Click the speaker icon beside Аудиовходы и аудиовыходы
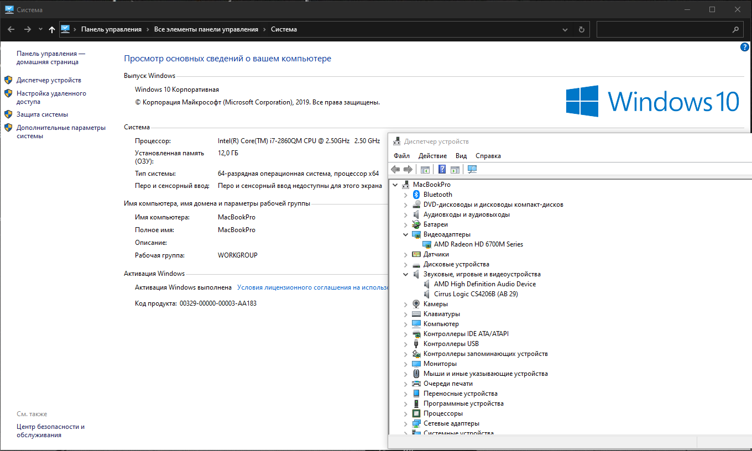Viewport: 752px width, 451px height. (416, 214)
